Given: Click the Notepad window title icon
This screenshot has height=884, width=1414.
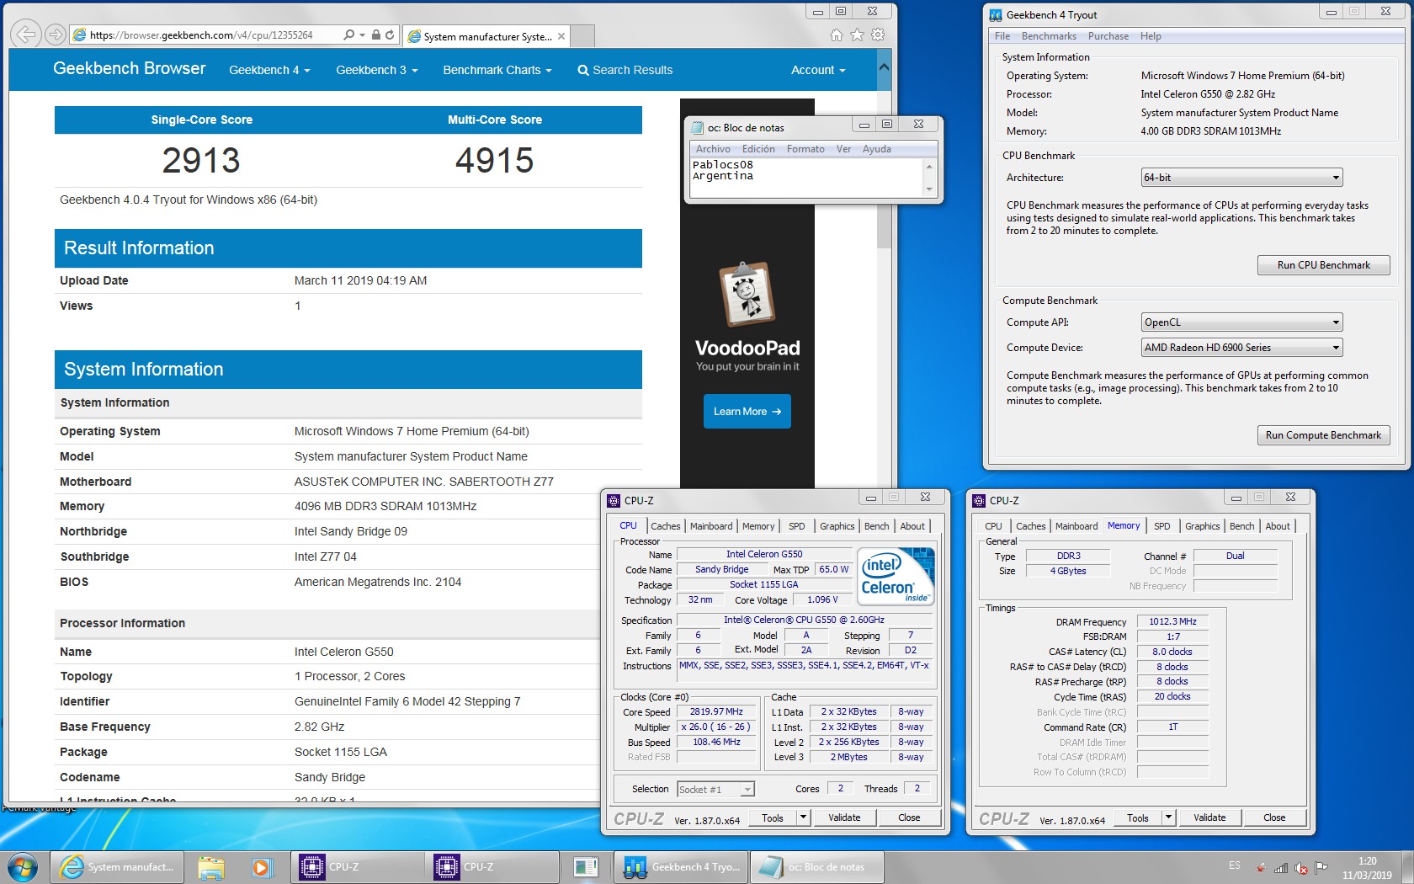Looking at the screenshot, I should point(697,127).
